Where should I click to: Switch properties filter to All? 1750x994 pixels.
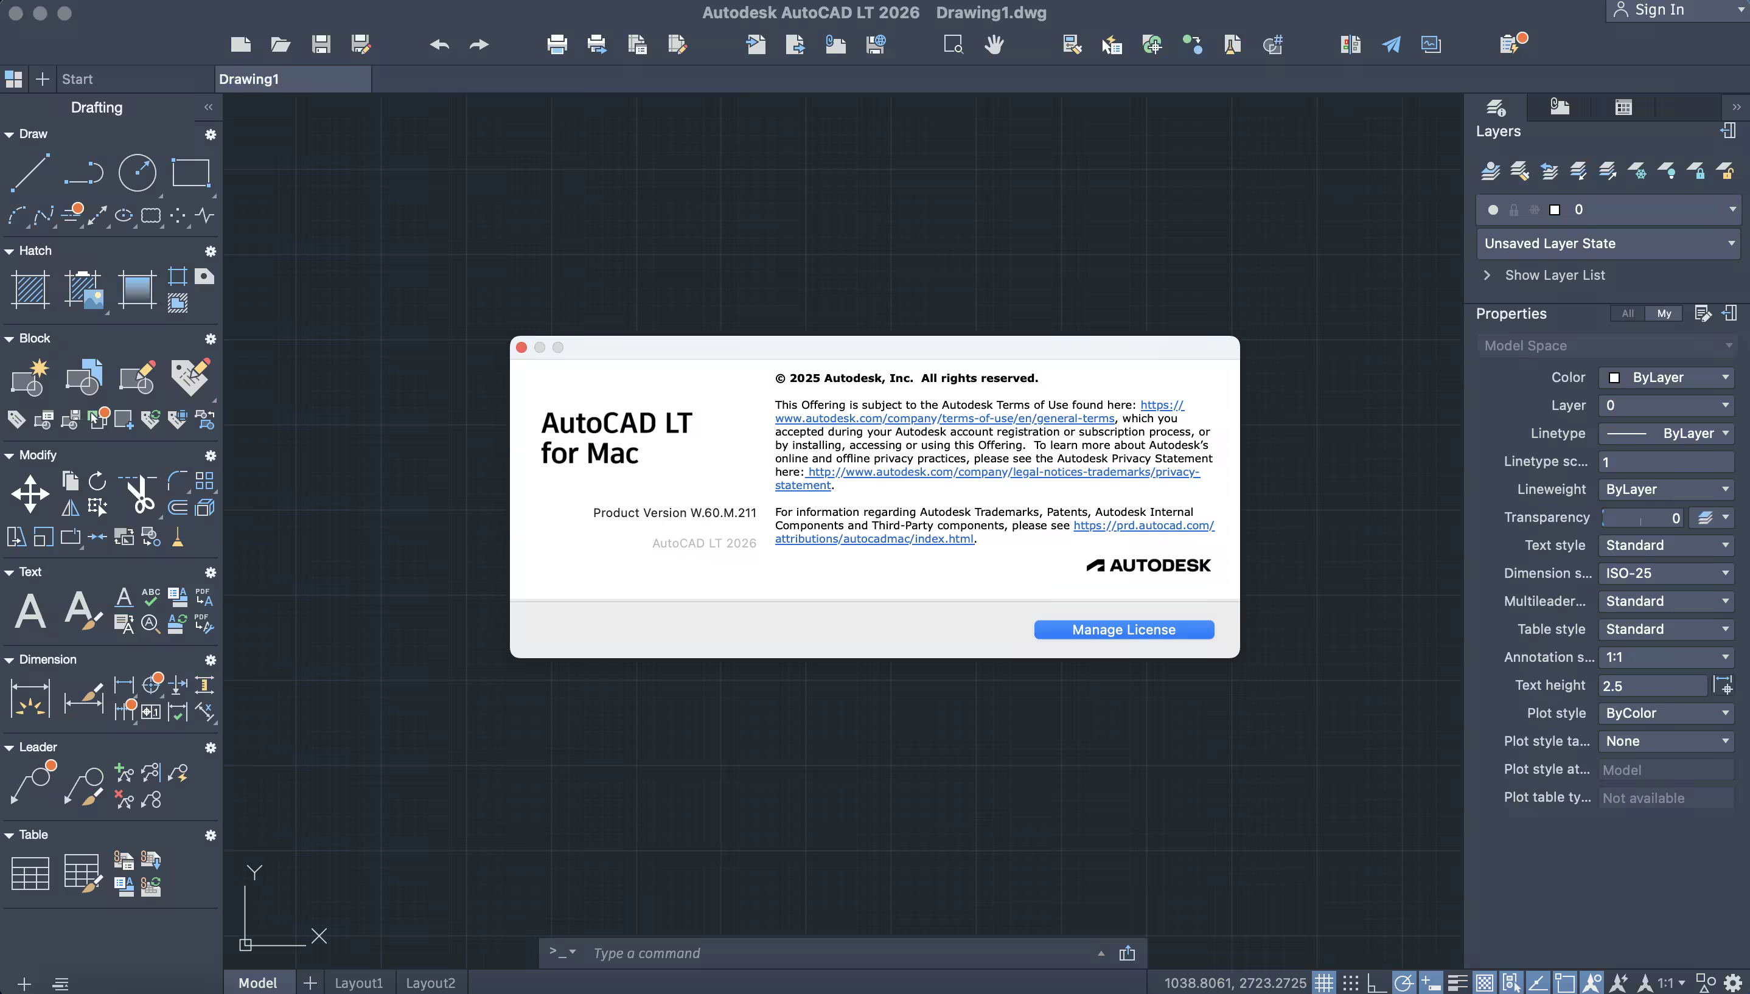1628,313
